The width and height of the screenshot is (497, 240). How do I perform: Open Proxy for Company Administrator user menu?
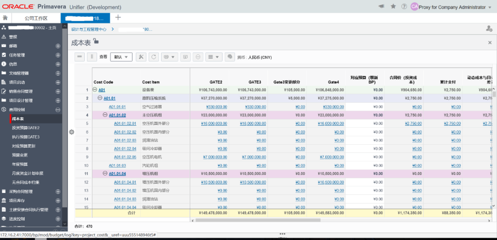coord(455,7)
